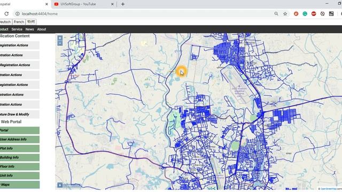Open Building Info
Image resolution: width=342 pixels, height=192 pixels.
click(x=20, y=157)
